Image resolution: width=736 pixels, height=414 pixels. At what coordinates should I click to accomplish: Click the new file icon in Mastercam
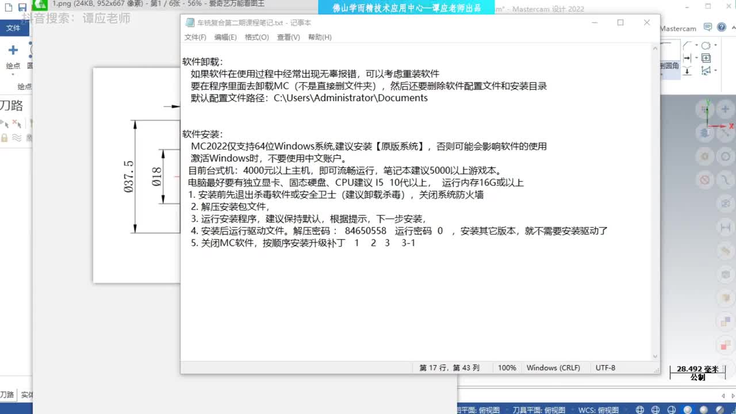7,7
